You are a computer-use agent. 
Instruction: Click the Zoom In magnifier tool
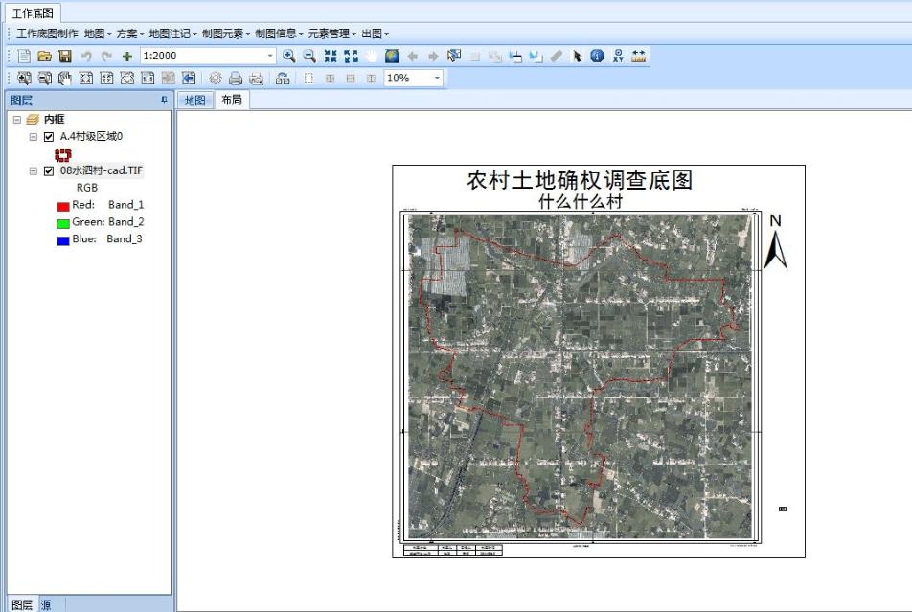(288, 57)
